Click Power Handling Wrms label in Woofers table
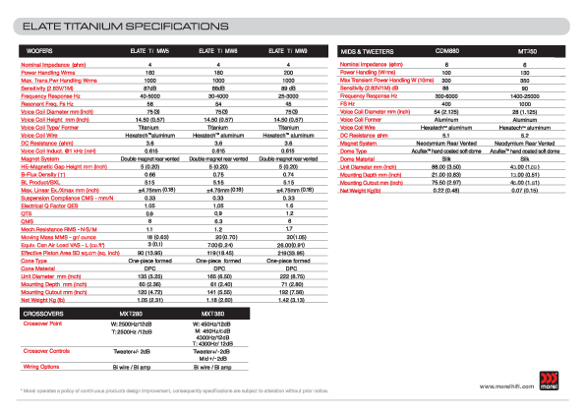This screenshot has width=585, height=413. point(48,73)
